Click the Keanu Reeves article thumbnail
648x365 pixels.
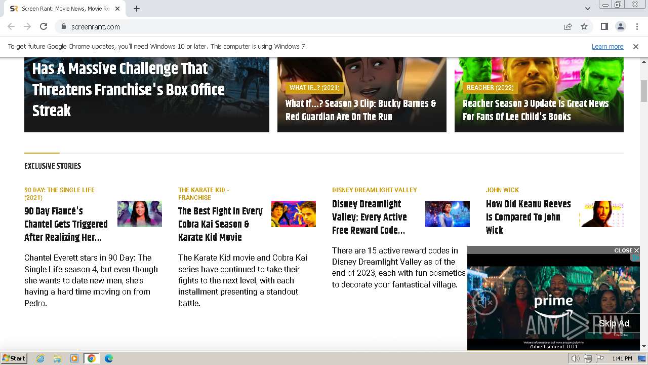click(x=601, y=214)
